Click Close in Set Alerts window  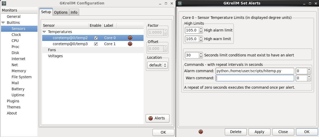(283, 132)
